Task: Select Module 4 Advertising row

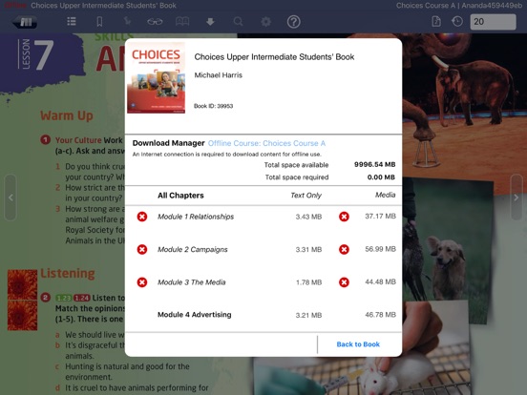Action: (263, 315)
